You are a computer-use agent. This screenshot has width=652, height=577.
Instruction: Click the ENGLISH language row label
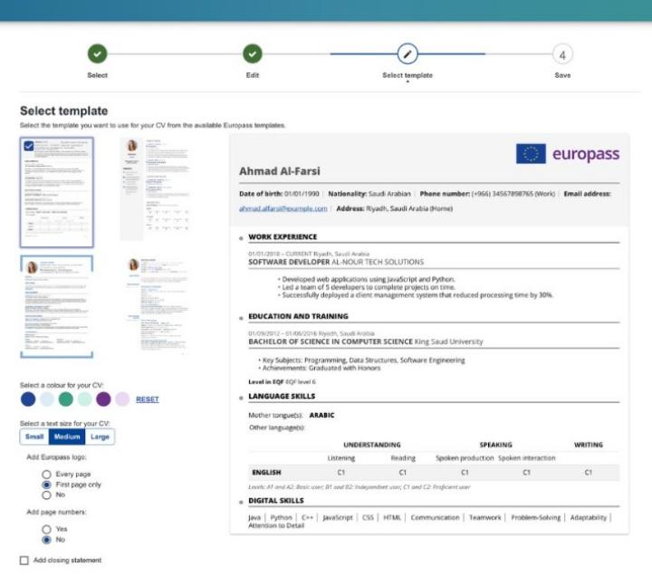266,473
